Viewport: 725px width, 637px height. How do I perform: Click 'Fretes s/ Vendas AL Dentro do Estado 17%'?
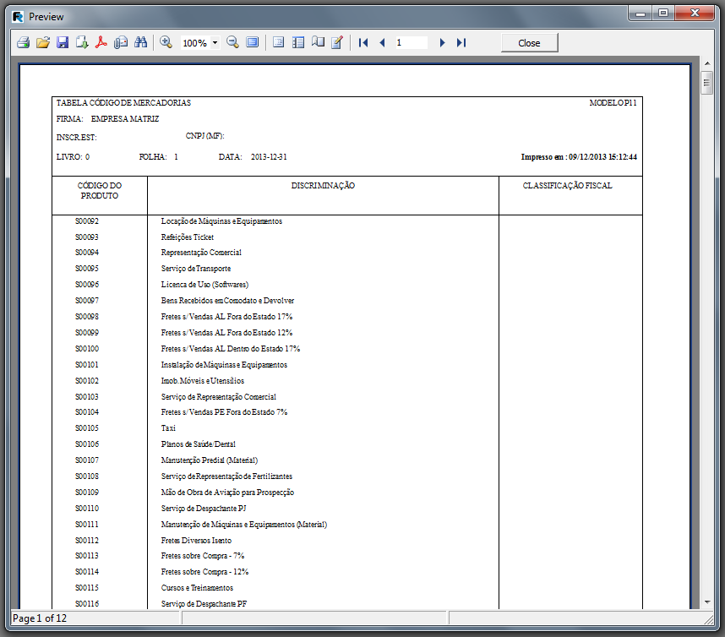pos(231,349)
